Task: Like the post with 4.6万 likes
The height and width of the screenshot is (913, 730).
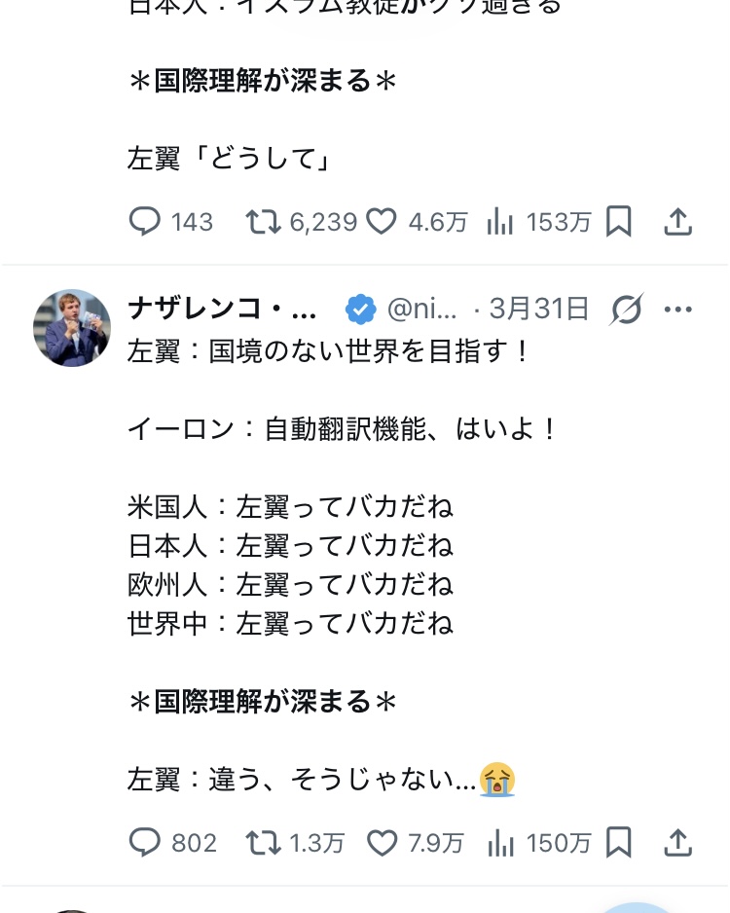Action: pyautogui.click(x=382, y=222)
